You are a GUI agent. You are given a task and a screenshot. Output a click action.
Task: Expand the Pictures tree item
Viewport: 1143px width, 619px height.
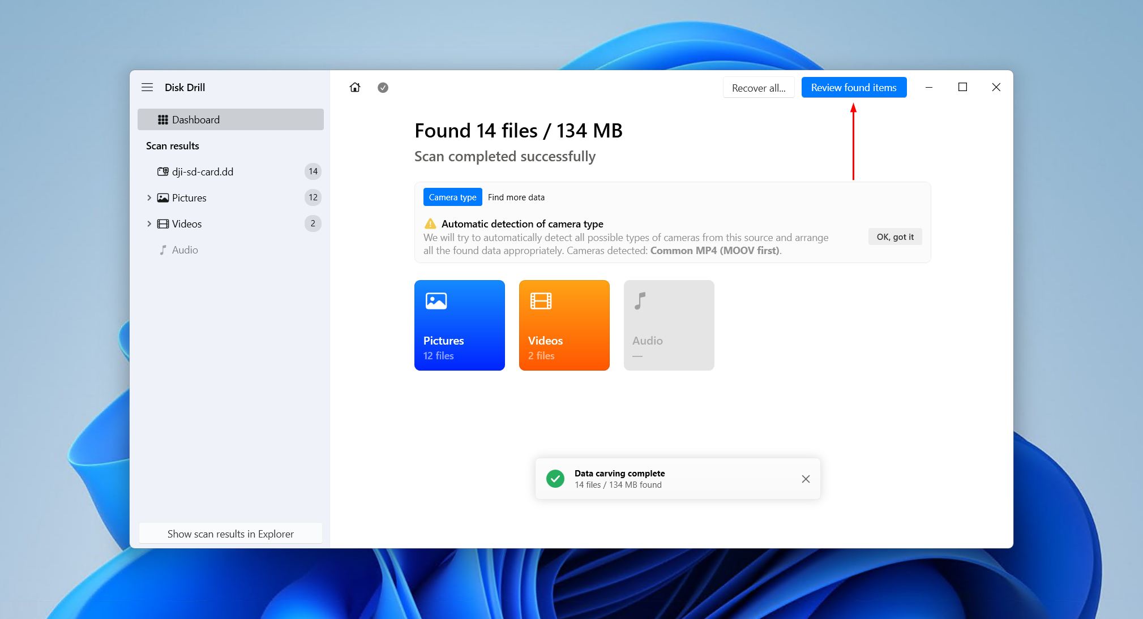pos(149,197)
